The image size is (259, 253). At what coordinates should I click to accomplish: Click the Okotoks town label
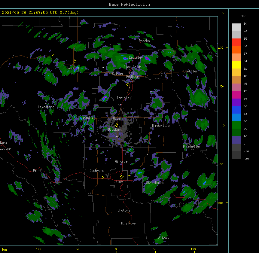pos(124,210)
